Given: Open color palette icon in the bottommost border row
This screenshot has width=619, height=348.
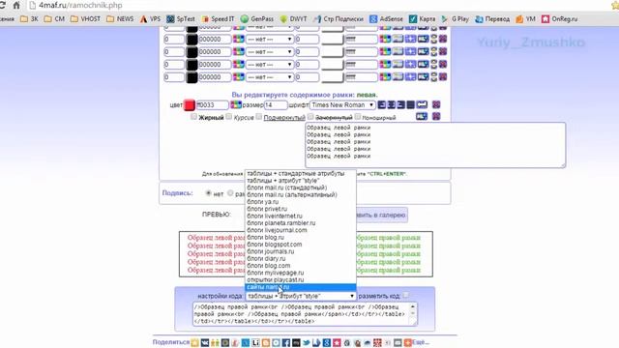Looking at the screenshot, I should pyautogui.click(x=239, y=77).
